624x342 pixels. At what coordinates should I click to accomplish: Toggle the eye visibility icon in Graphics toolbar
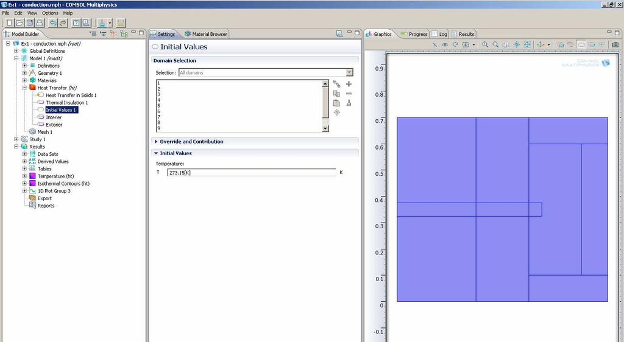[x=445, y=44]
